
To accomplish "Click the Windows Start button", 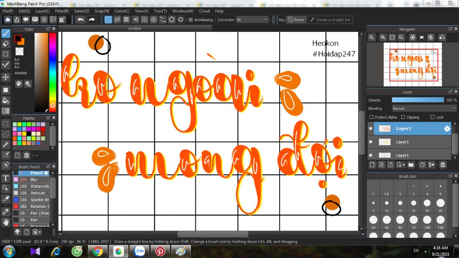I will [x=9, y=251].
